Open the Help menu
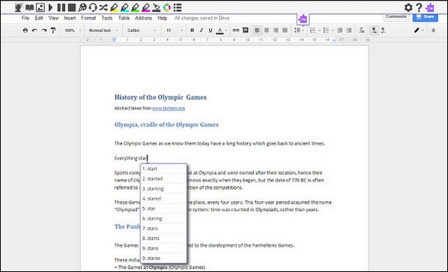 162,18
